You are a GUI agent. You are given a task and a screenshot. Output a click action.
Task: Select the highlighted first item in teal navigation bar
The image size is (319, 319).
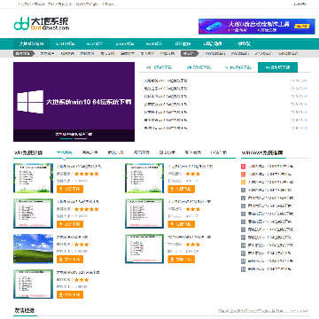[32, 43]
